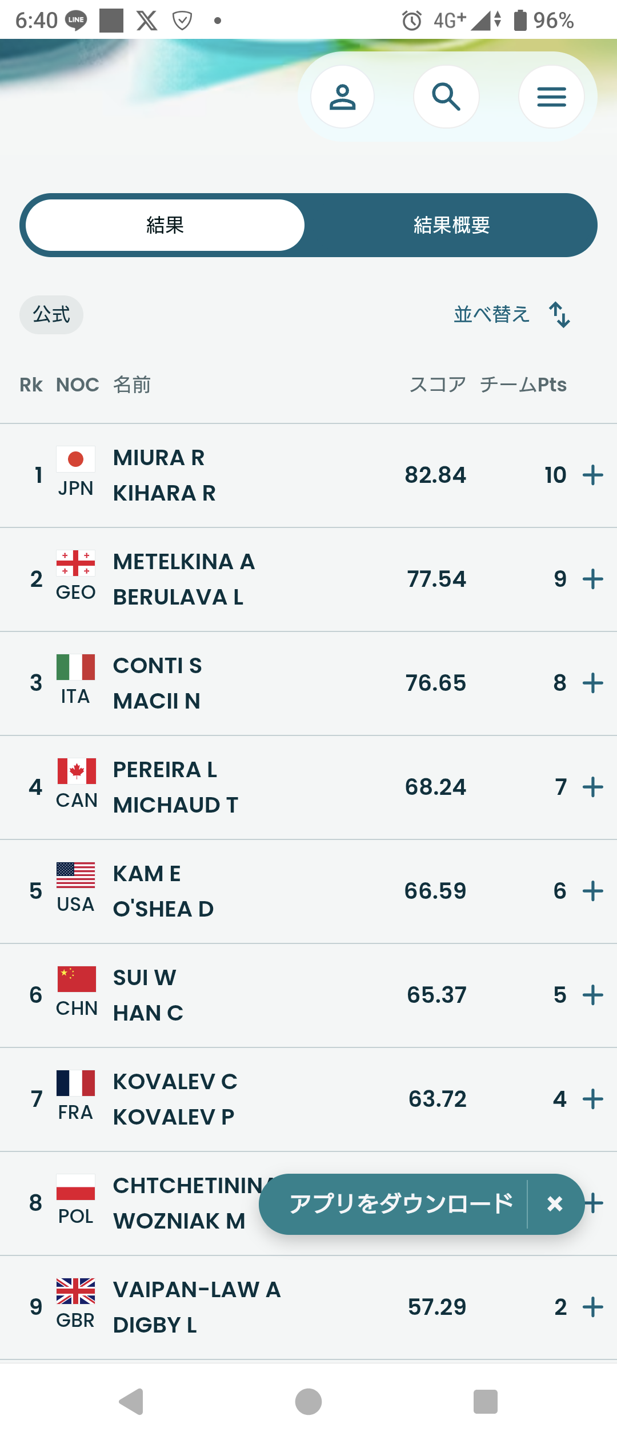Open the hamburger menu
The image size is (617, 1440).
click(551, 97)
